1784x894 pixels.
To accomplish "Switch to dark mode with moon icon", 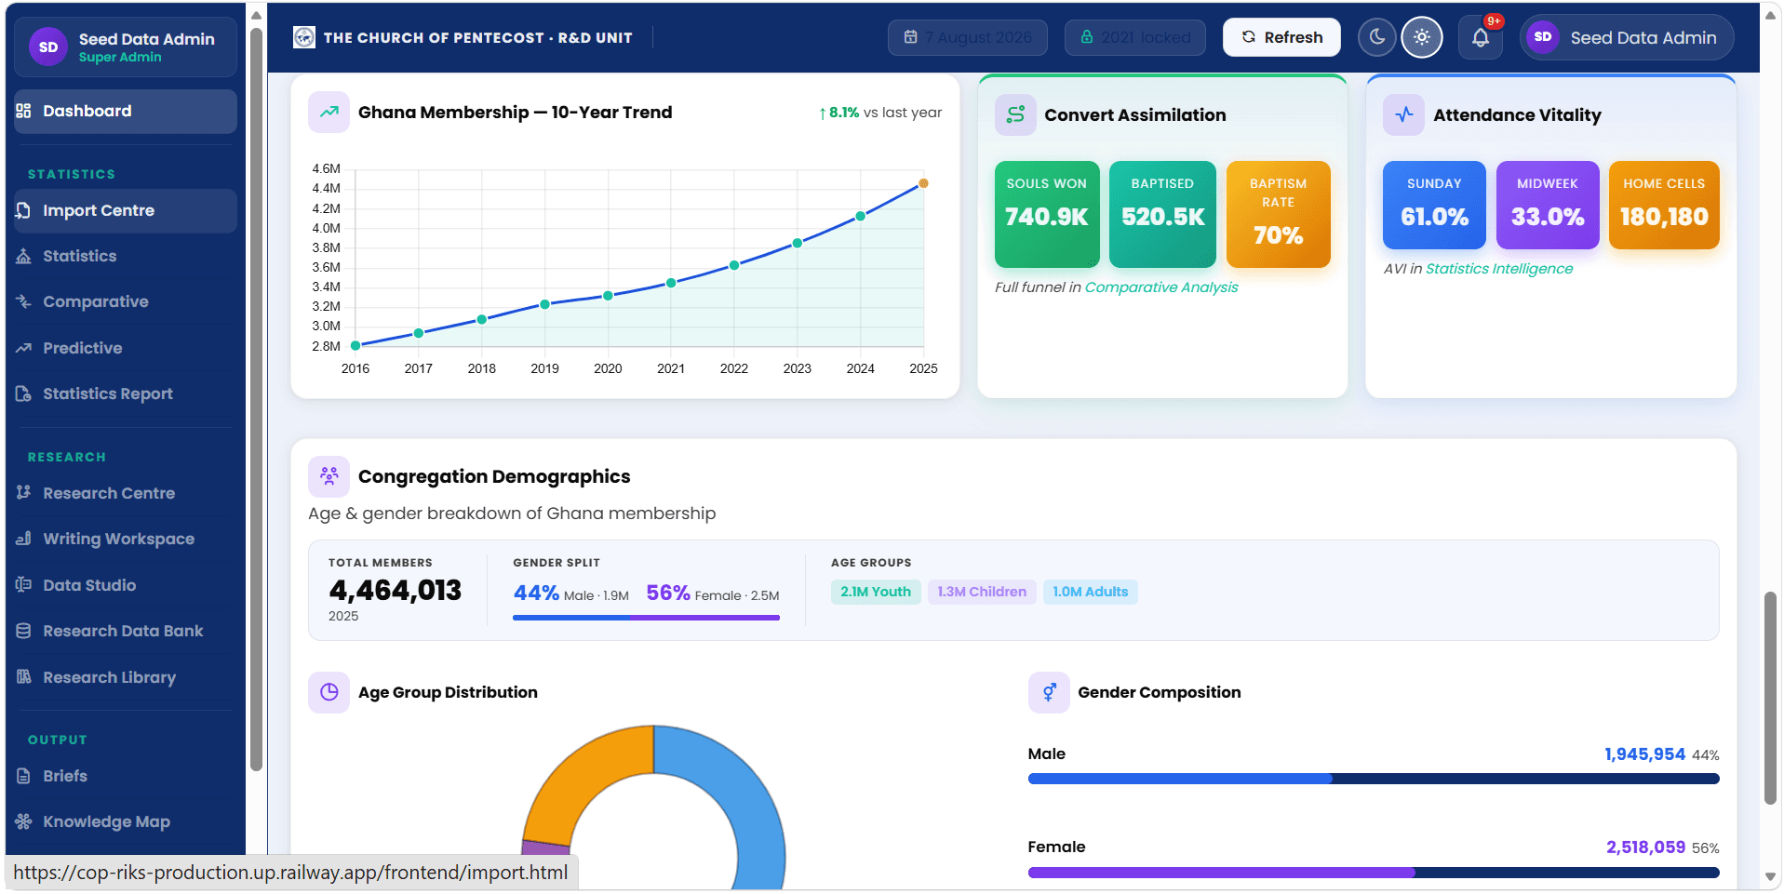I will point(1377,37).
